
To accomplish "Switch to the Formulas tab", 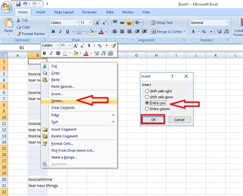I will 89,12.
